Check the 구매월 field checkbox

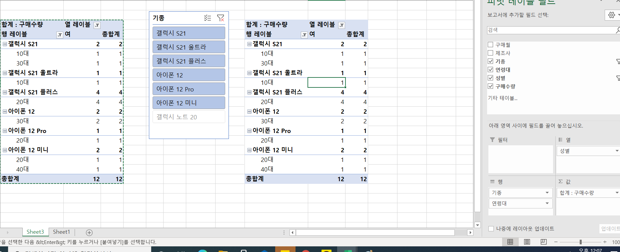[x=490, y=45]
